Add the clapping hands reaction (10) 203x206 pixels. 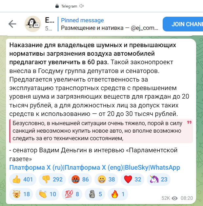(47, 194)
